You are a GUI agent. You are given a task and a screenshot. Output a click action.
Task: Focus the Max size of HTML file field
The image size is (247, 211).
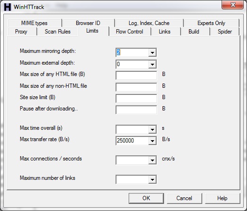tap(136, 76)
